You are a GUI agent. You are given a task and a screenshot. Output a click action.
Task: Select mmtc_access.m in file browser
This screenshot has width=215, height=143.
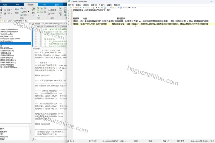(x=6, y=41)
